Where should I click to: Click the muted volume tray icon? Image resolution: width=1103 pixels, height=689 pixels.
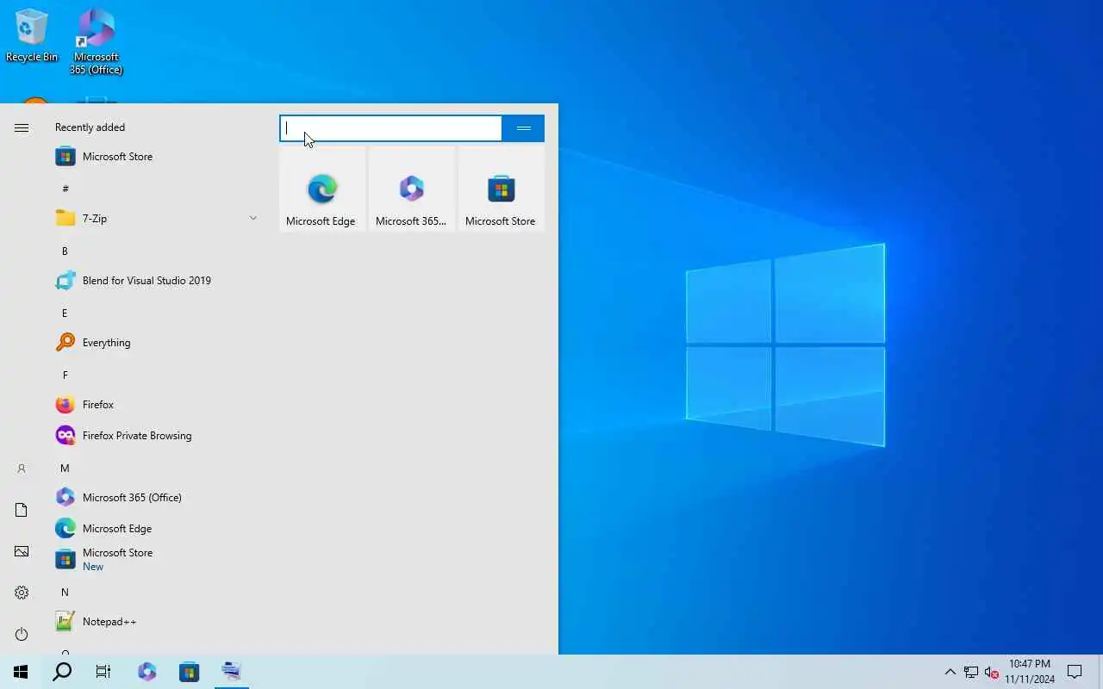click(992, 672)
